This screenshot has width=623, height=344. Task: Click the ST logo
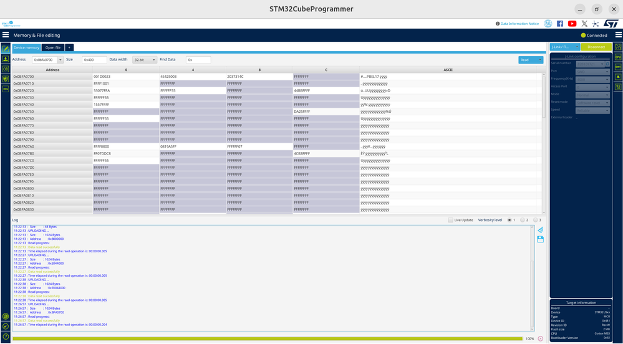(x=611, y=24)
